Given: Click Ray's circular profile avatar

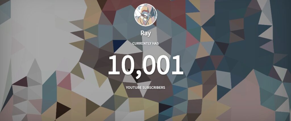Looking at the screenshot, I should (x=145, y=15).
